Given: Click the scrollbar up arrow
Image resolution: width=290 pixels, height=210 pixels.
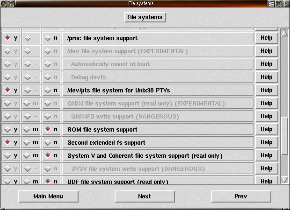Looking at the screenshot, I should point(284,33).
